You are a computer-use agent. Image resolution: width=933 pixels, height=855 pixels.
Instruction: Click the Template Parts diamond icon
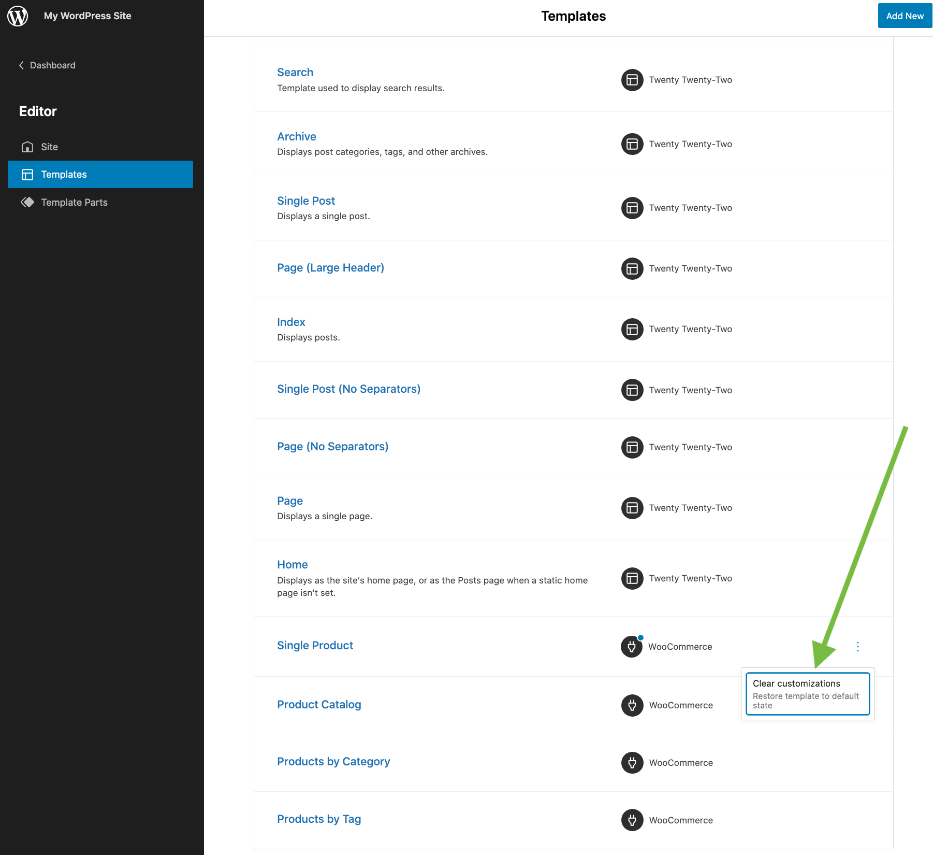[x=27, y=203]
